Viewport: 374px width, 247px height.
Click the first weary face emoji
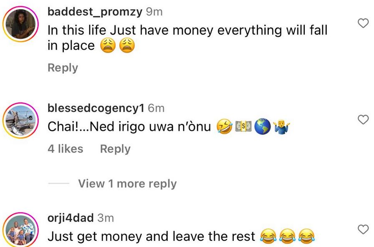pos(108,45)
